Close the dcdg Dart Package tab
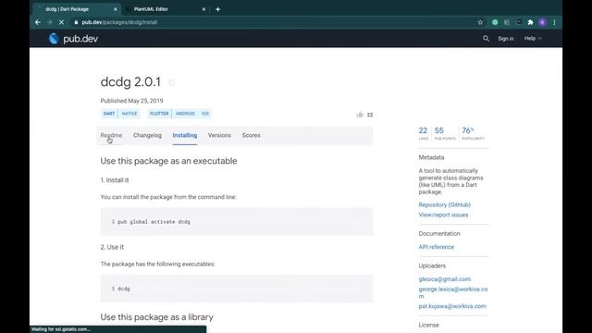The image size is (592, 333). click(115, 9)
